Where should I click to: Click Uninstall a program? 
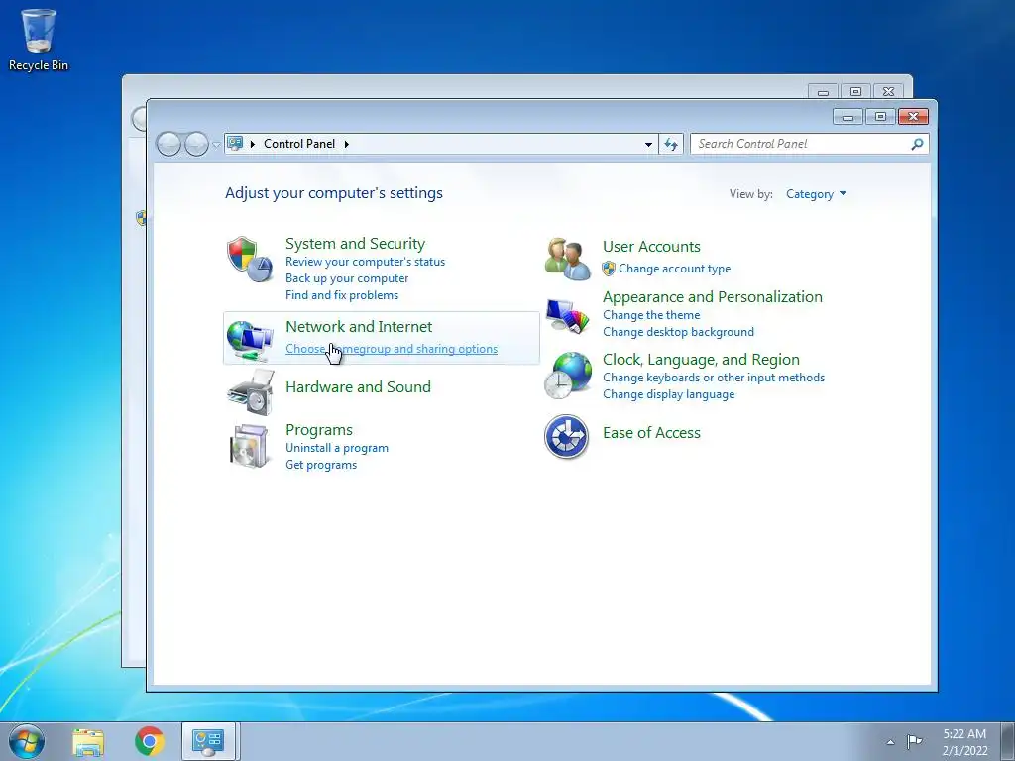pos(337,448)
